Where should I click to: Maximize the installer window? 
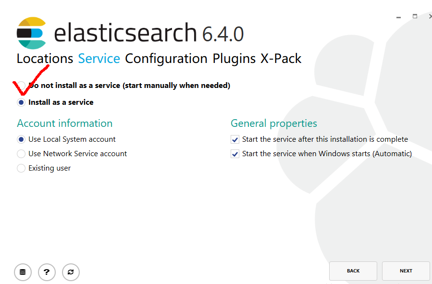coord(415,16)
